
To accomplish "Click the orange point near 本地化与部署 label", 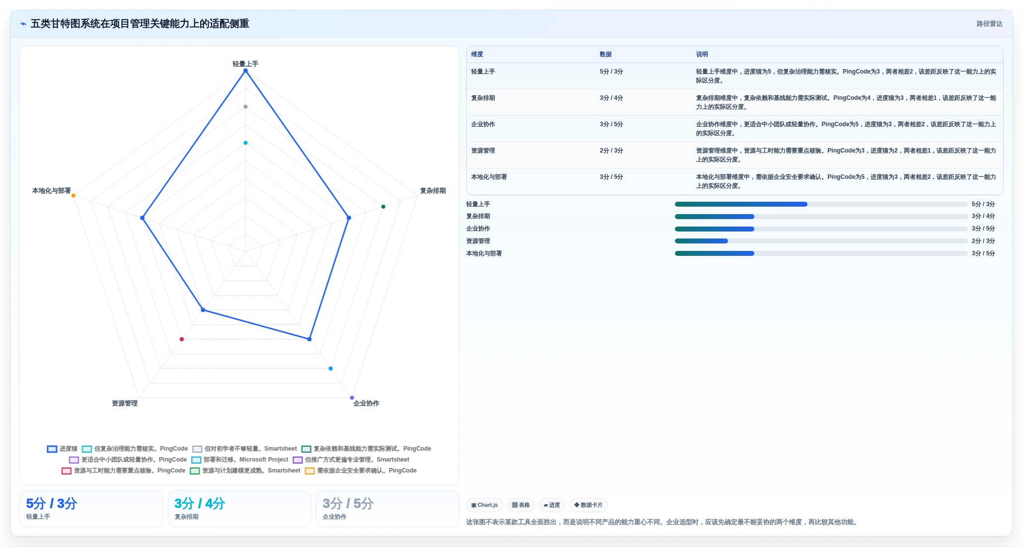I will 73,196.
